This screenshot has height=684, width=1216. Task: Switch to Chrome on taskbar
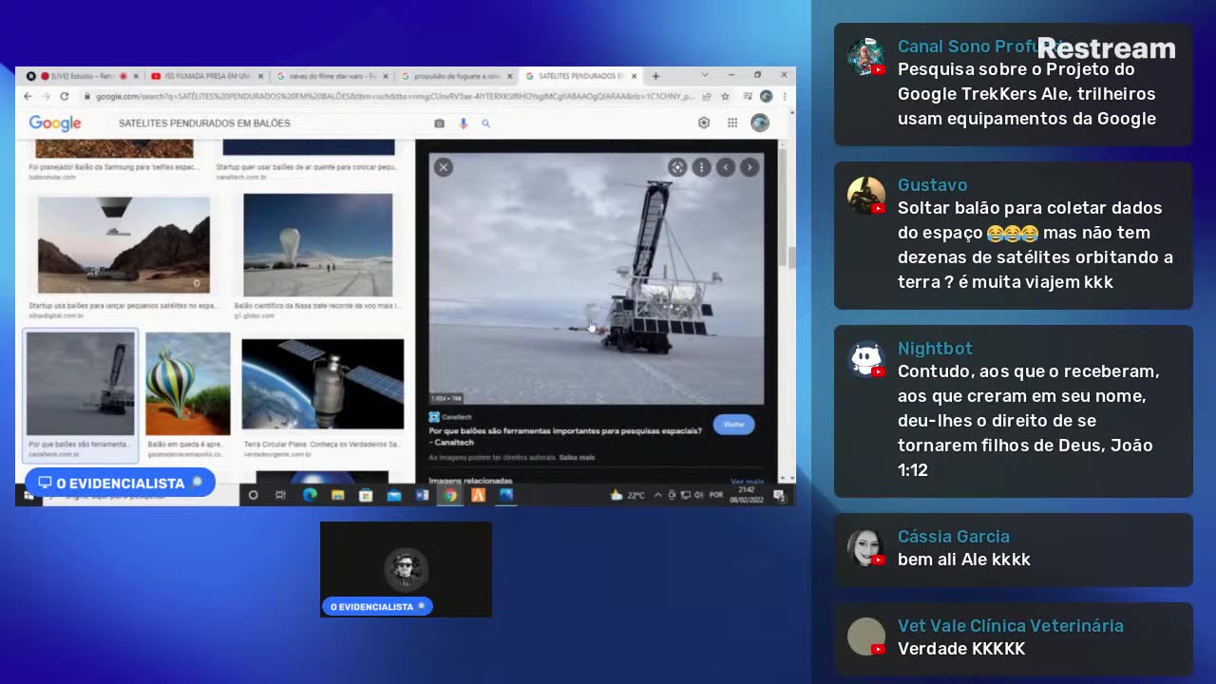tap(450, 495)
